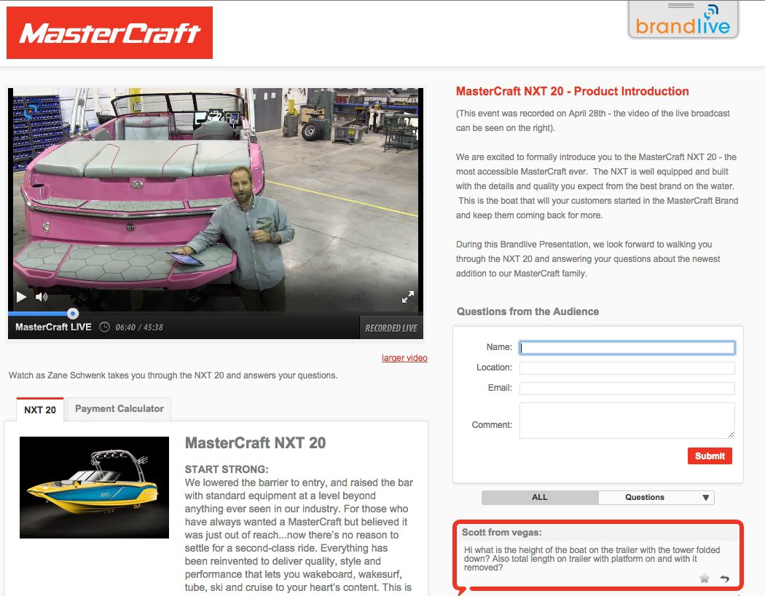Play the MasterCraft LIVE video

coord(21,297)
